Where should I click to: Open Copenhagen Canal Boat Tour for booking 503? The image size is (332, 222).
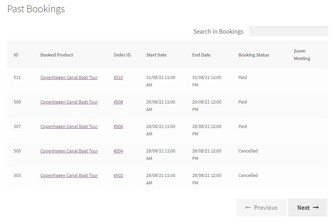pyautogui.click(x=69, y=176)
